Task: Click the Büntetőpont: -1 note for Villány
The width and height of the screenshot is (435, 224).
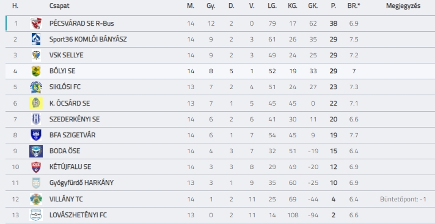Action: 403,199
